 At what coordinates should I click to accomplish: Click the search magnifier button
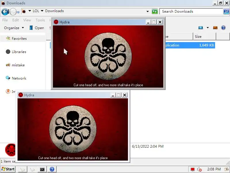pos(226,12)
